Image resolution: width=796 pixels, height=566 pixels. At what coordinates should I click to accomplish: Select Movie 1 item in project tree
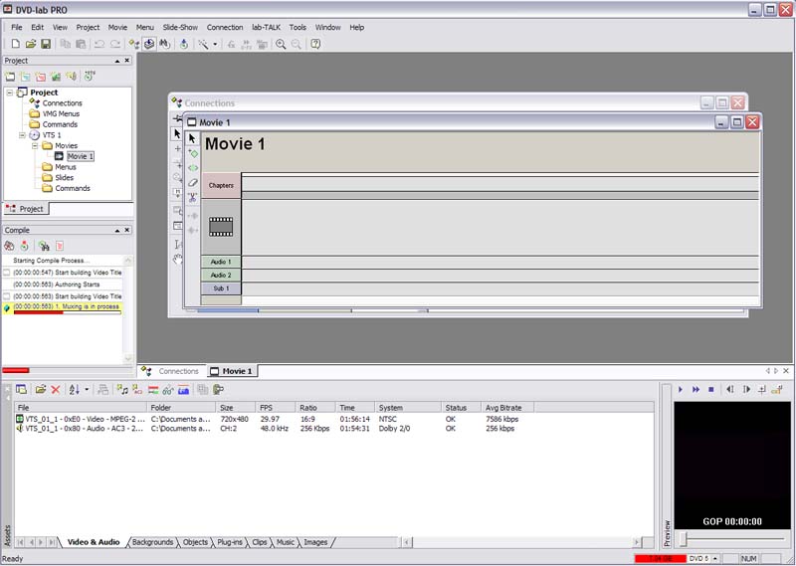click(81, 156)
